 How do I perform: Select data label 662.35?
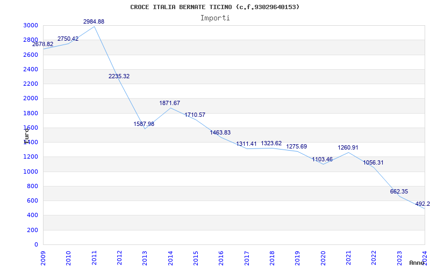click(399, 191)
